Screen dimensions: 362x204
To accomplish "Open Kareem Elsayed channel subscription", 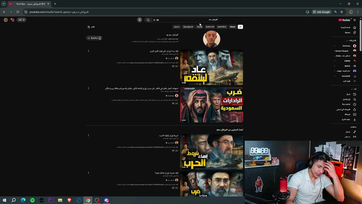I will tap(345, 51).
